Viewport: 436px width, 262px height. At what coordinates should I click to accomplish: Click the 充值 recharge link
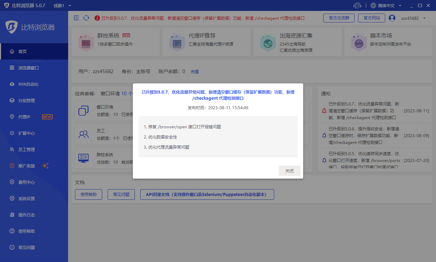point(194,72)
